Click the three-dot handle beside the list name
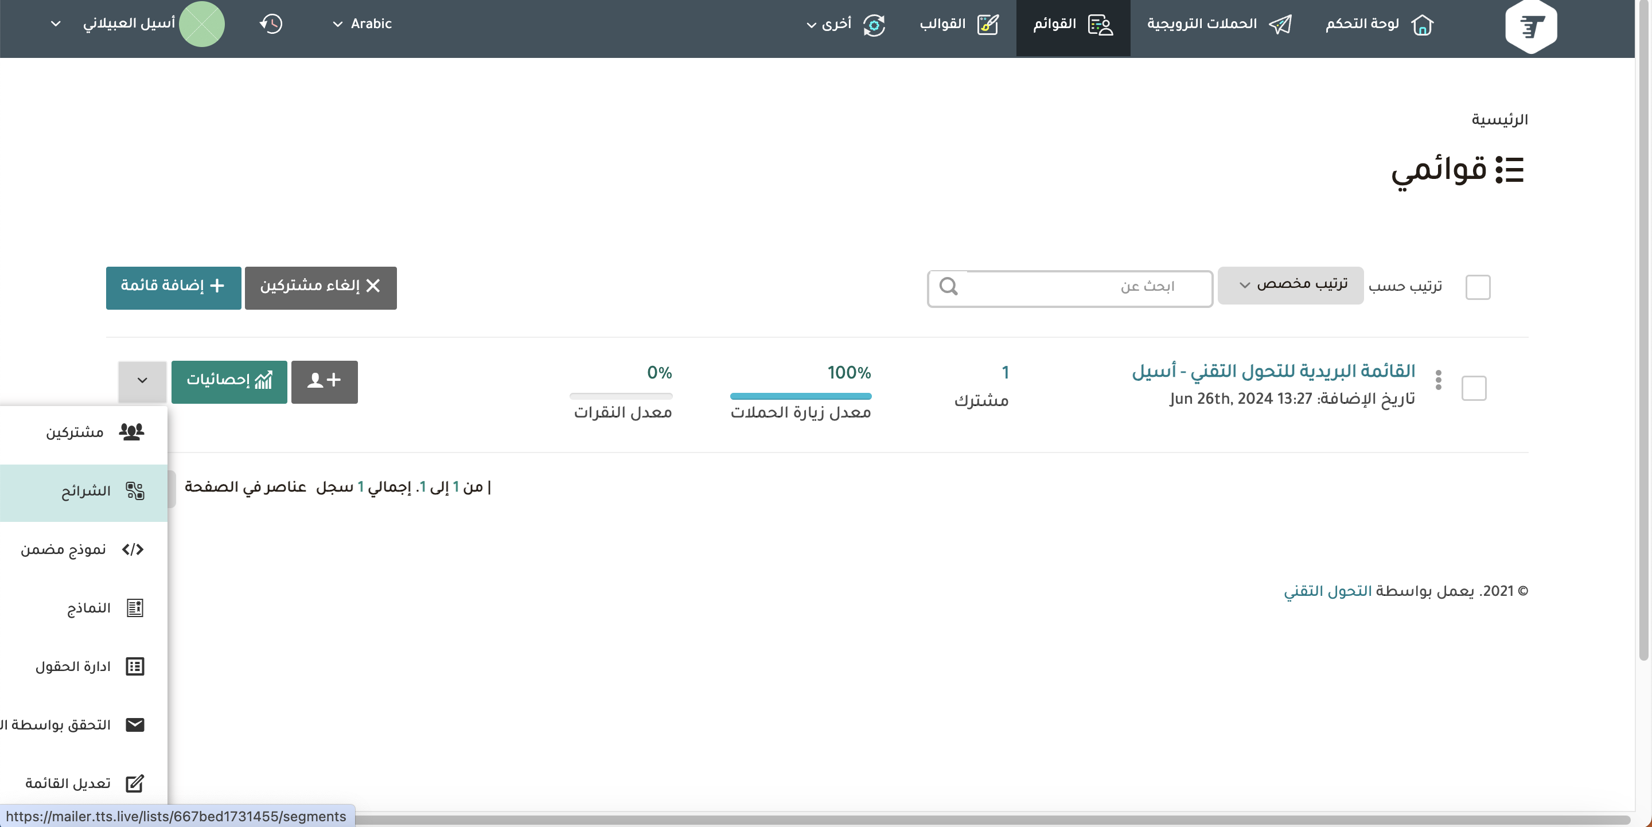 click(x=1439, y=380)
